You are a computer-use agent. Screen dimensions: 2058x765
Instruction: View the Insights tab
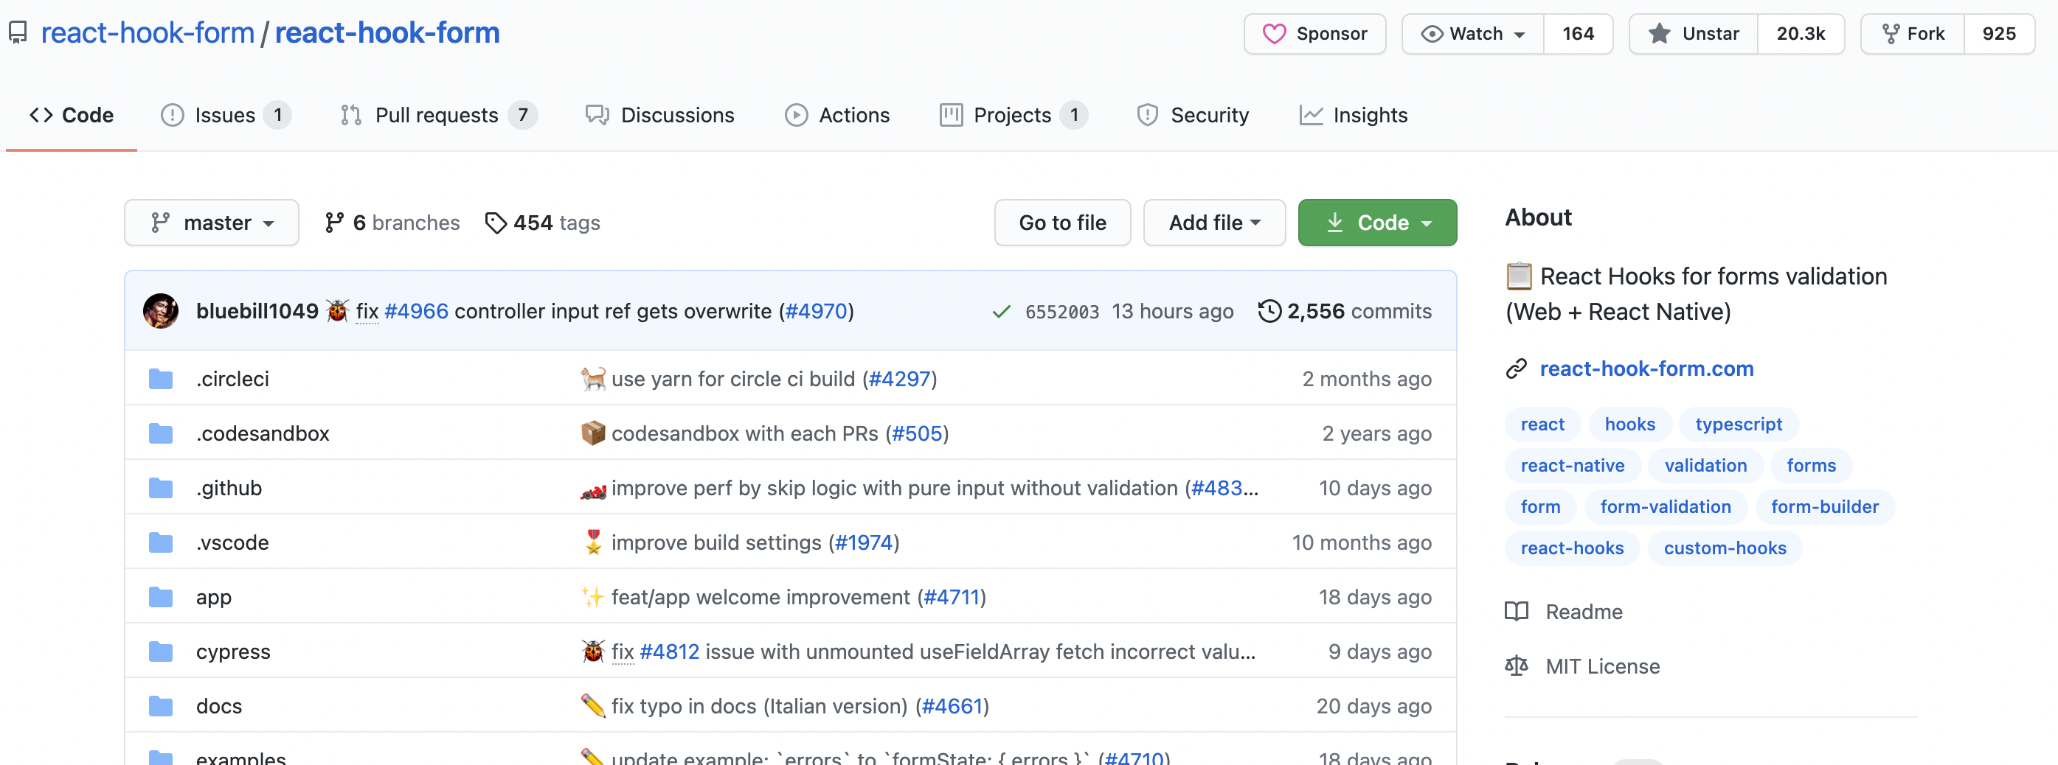pos(1354,115)
